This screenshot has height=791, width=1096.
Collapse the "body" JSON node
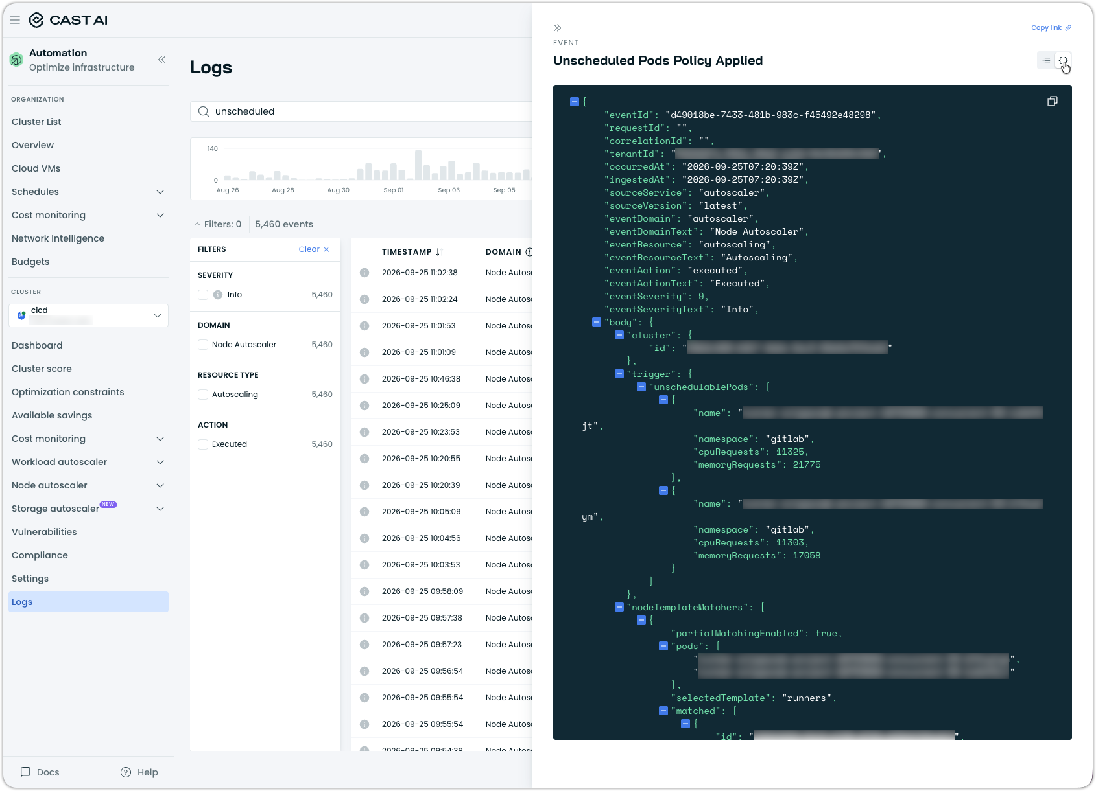(x=597, y=322)
